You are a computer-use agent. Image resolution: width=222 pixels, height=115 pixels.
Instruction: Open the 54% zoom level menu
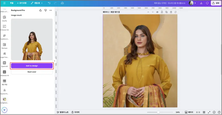pos(178,112)
